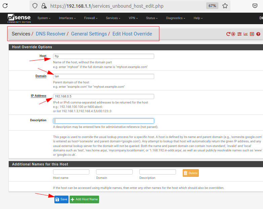Save to Pocket icon

(x=255, y=6)
